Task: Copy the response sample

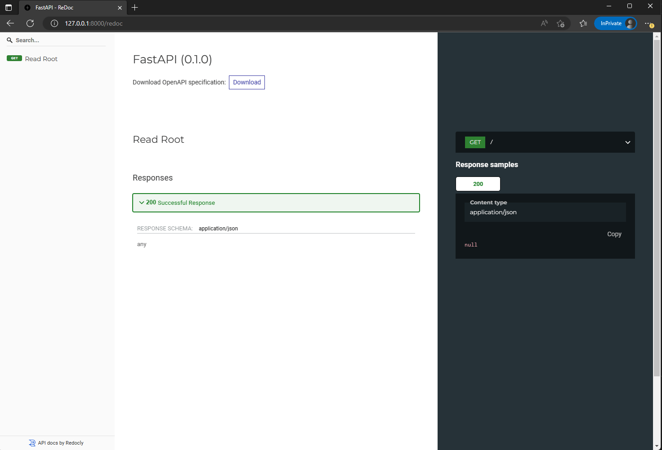Action: coord(614,234)
